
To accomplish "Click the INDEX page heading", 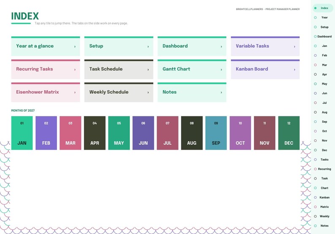I will 25,16.
